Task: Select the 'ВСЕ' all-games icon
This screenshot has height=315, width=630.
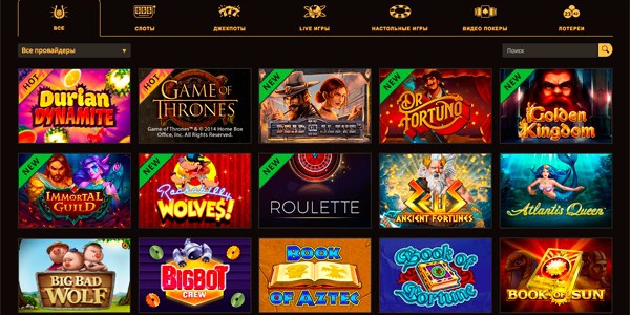Action: [x=59, y=12]
